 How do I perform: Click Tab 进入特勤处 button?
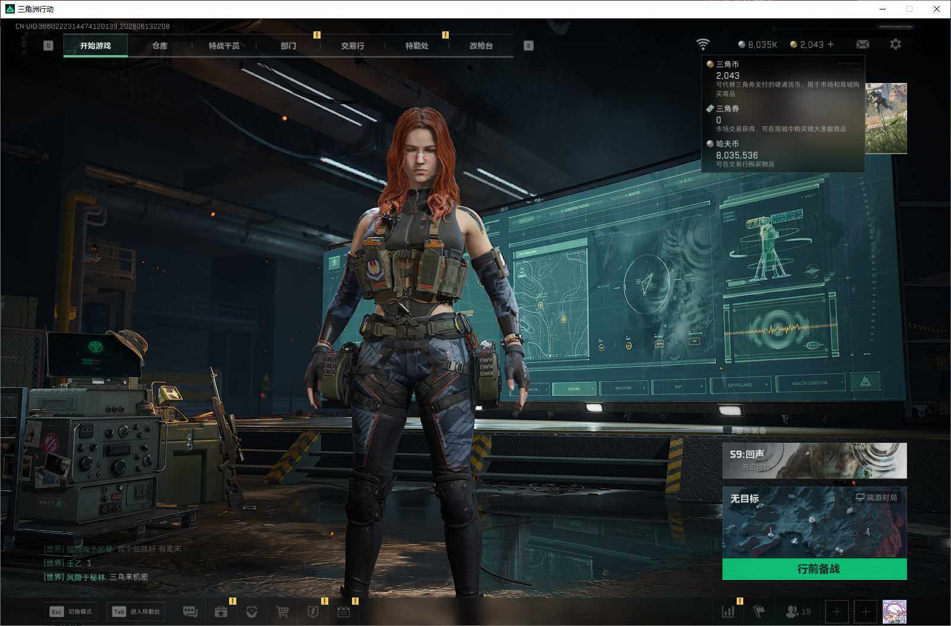point(136,611)
